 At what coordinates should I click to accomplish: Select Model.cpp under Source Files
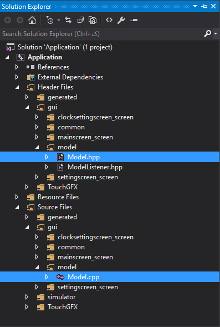click(x=110, y=277)
